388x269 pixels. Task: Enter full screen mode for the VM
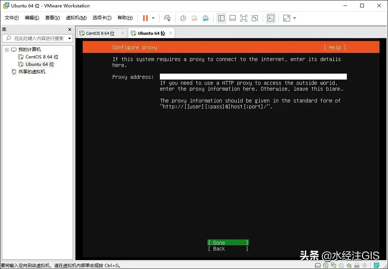click(x=243, y=18)
